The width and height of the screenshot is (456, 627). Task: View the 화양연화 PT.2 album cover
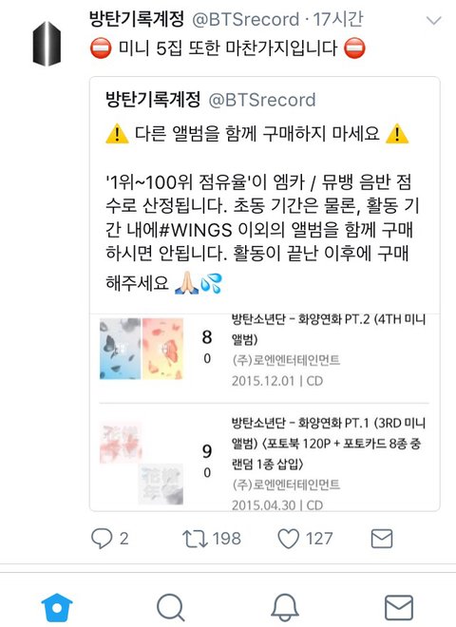pos(142,349)
